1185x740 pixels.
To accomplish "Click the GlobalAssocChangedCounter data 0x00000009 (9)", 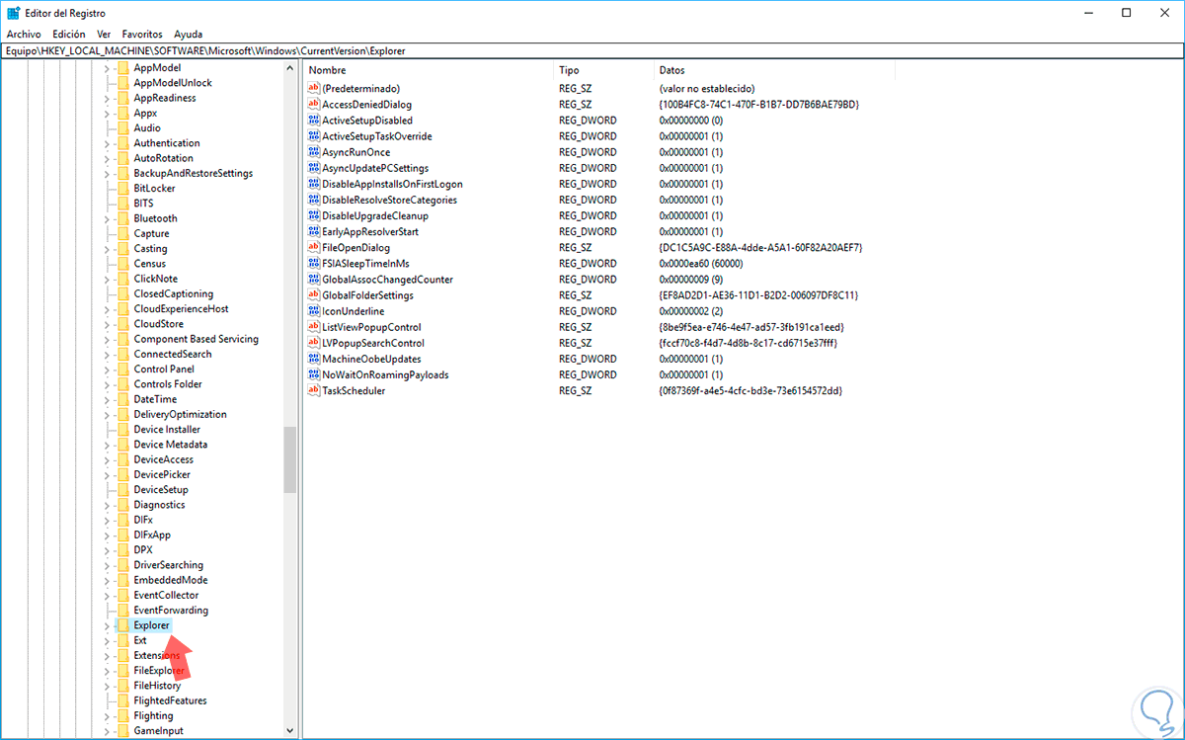I will (x=690, y=280).
